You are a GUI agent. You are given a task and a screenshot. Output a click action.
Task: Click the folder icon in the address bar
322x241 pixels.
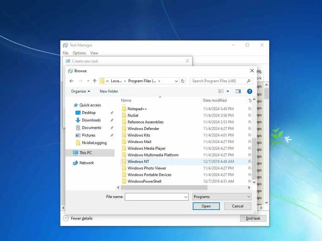102,81
